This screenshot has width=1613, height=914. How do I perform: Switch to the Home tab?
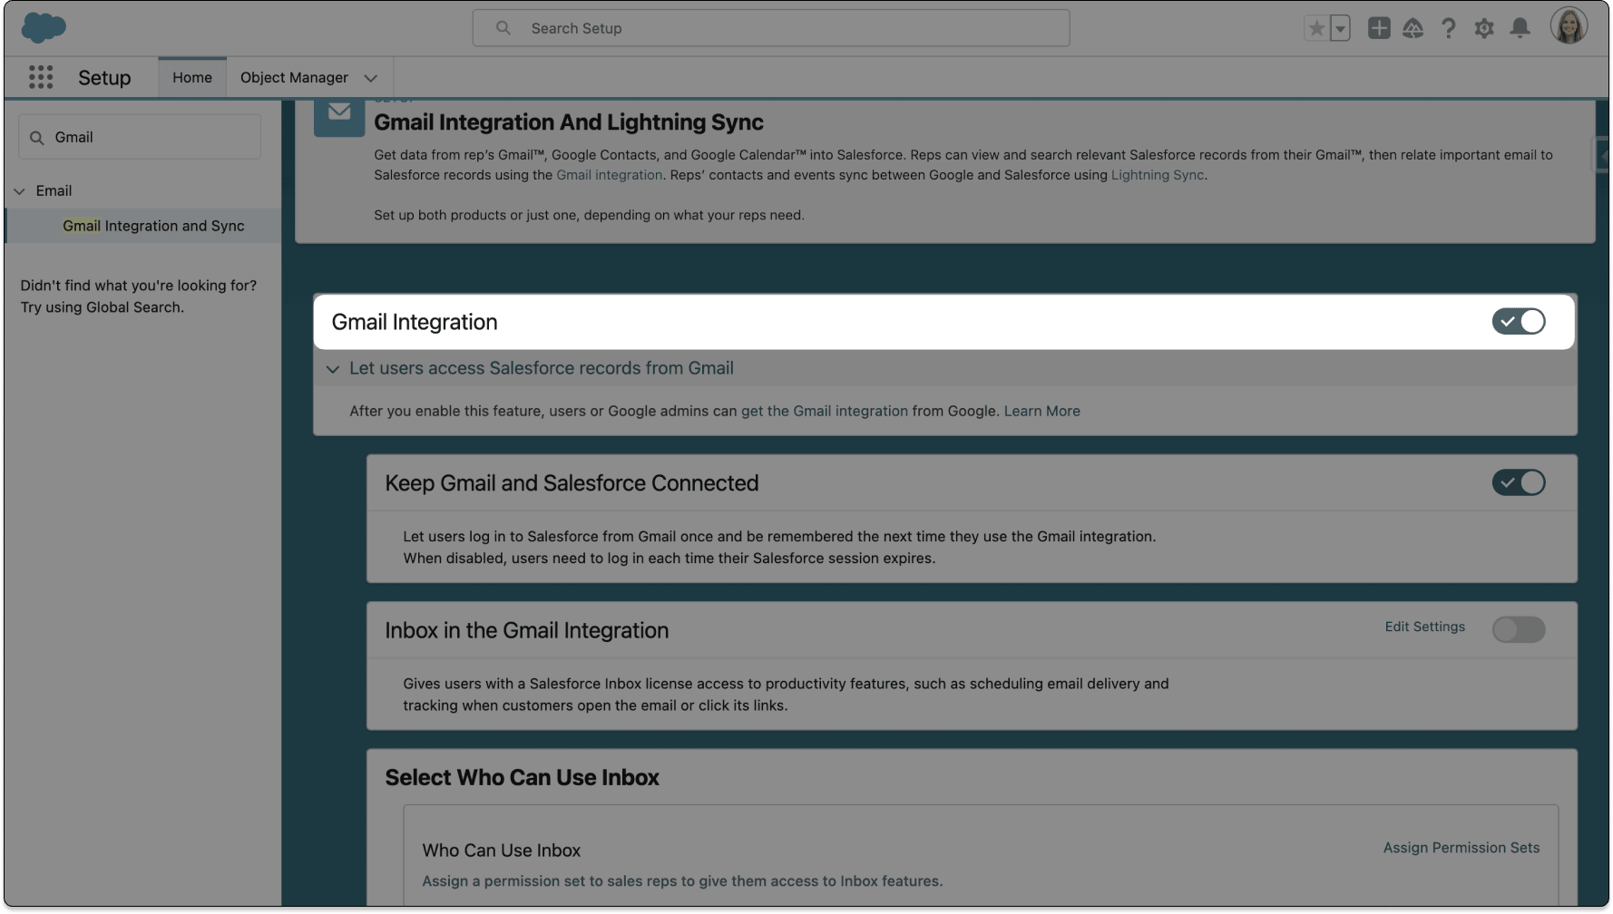click(192, 78)
